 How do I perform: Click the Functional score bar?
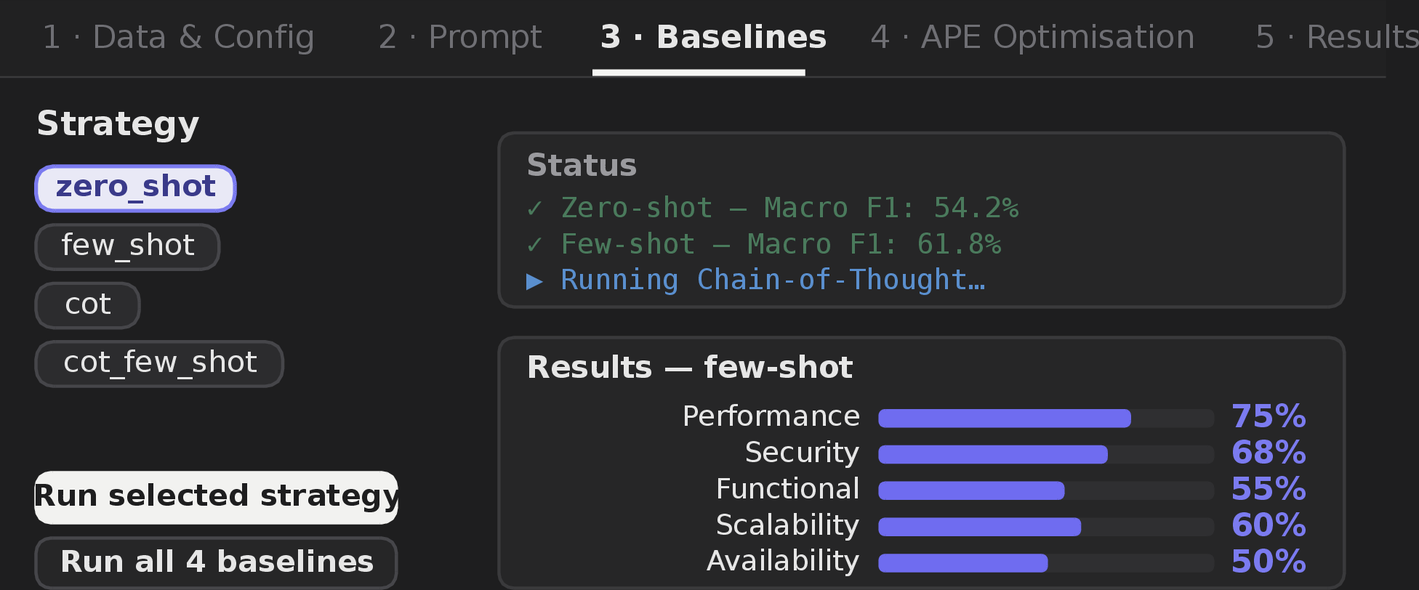pyautogui.click(x=1046, y=491)
